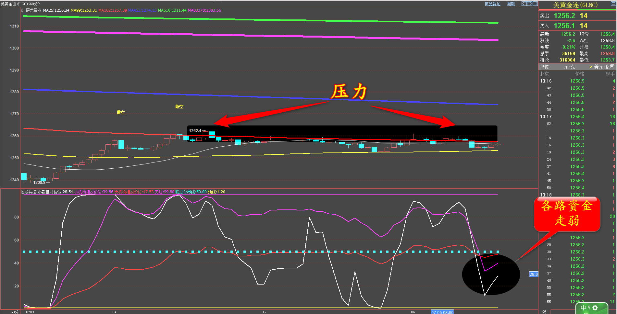Click the 最高 value 1259.8
Screen dimensions: 617x314
608,53
